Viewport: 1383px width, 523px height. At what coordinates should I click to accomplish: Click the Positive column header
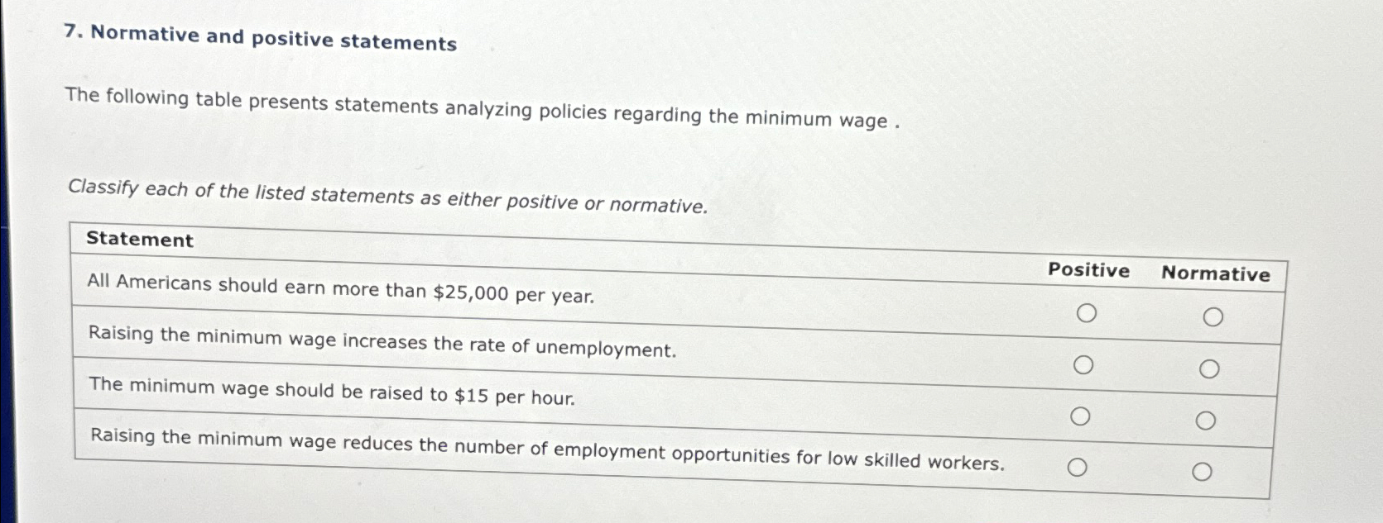click(1088, 270)
